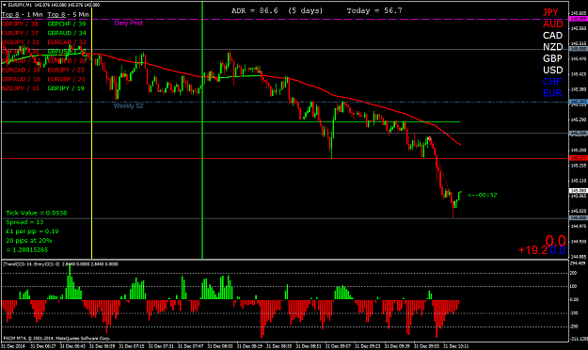Click the blue '0.0' value

(558, 250)
